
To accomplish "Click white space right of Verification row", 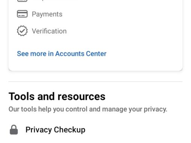I will coord(125,31).
